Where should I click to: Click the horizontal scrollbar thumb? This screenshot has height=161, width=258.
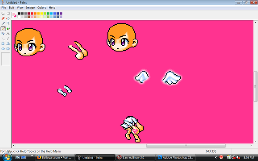coord(186,146)
